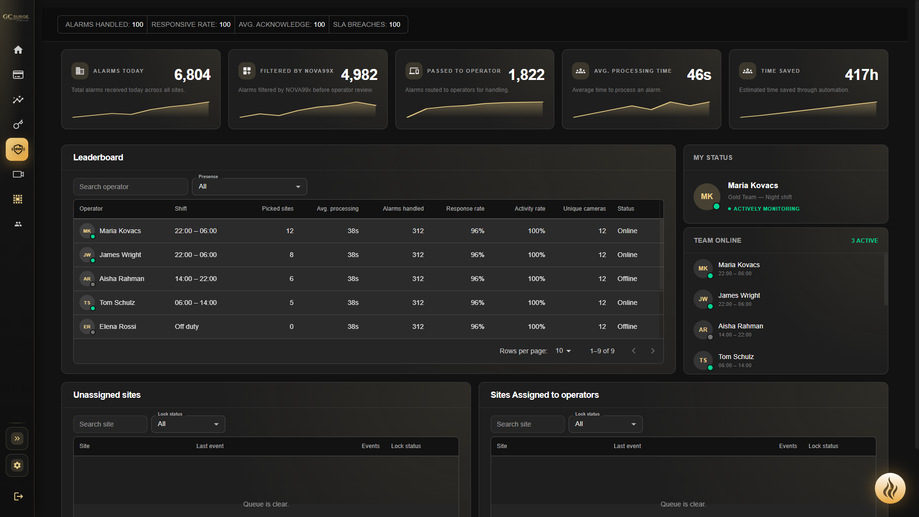Open the Rows per page dropdown
This screenshot has height=517, width=919.
point(563,351)
